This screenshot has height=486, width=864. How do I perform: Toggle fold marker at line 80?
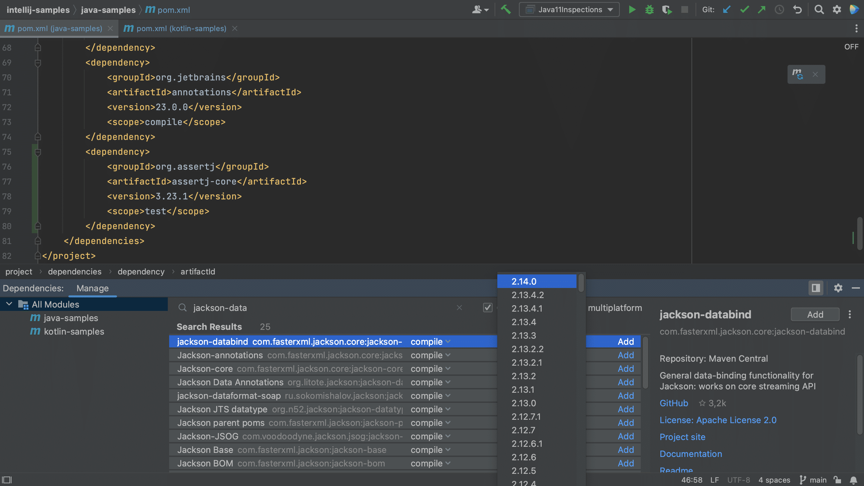pyautogui.click(x=38, y=226)
